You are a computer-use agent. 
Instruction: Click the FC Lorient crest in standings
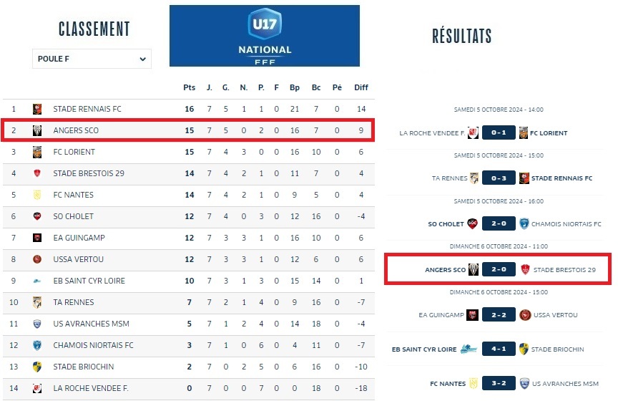(37, 152)
